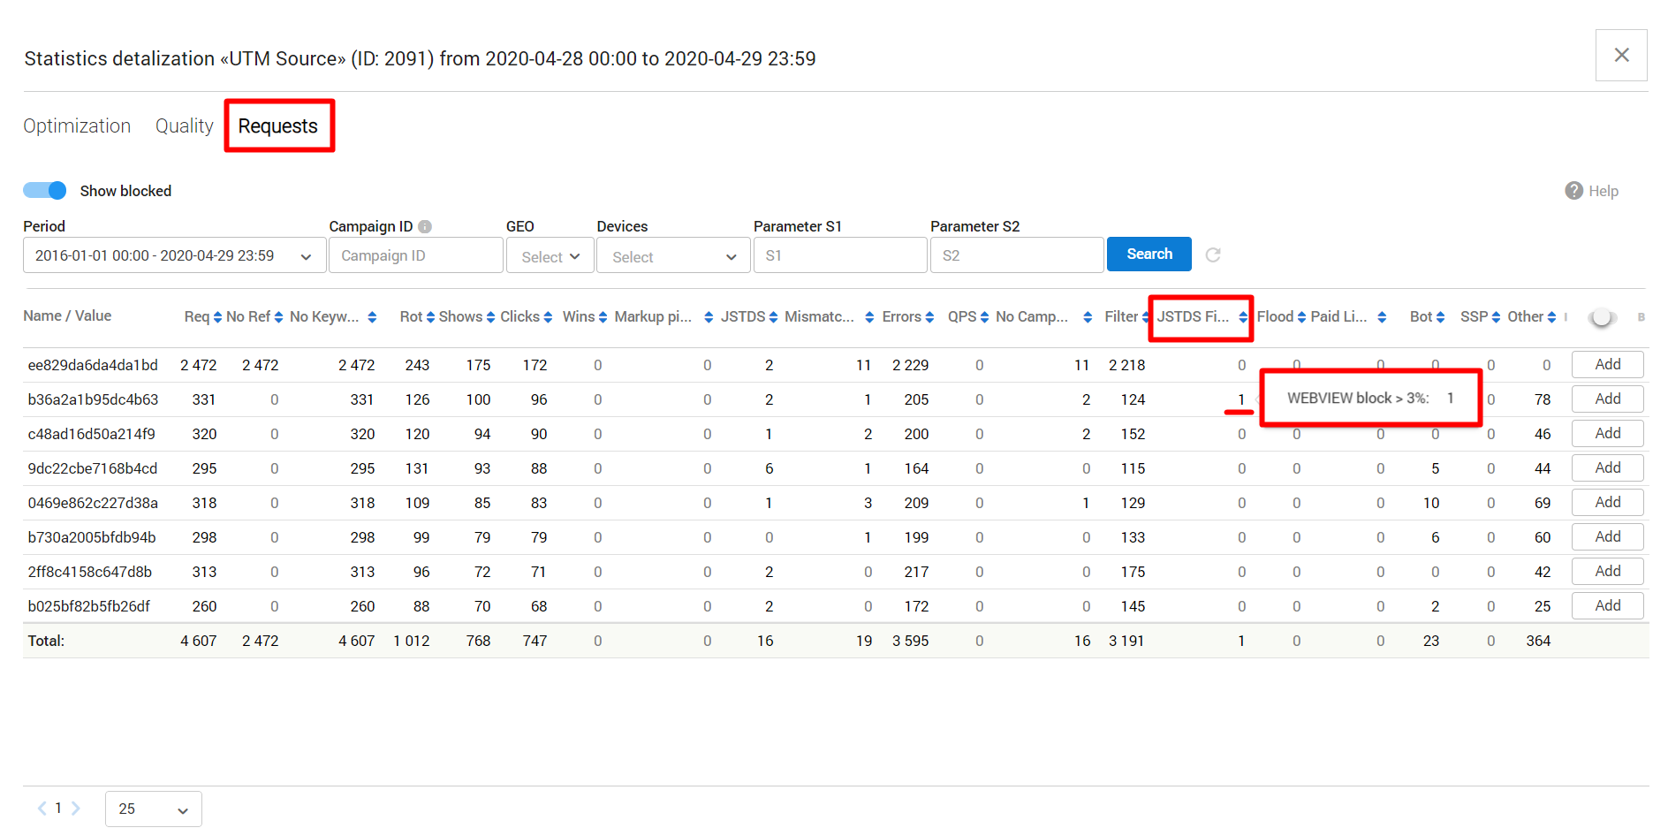Open the Quality tab
The image size is (1668, 828).
[x=184, y=126]
